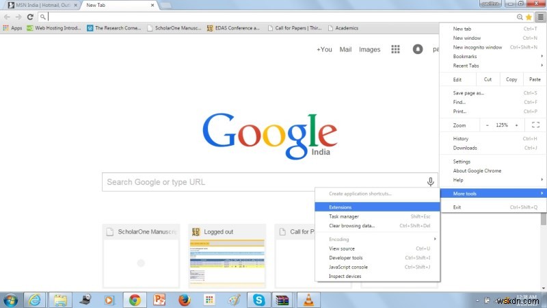Open Google apps grid icon
The width and height of the screenshot is (547, 308).
click(x=395, y=49)
